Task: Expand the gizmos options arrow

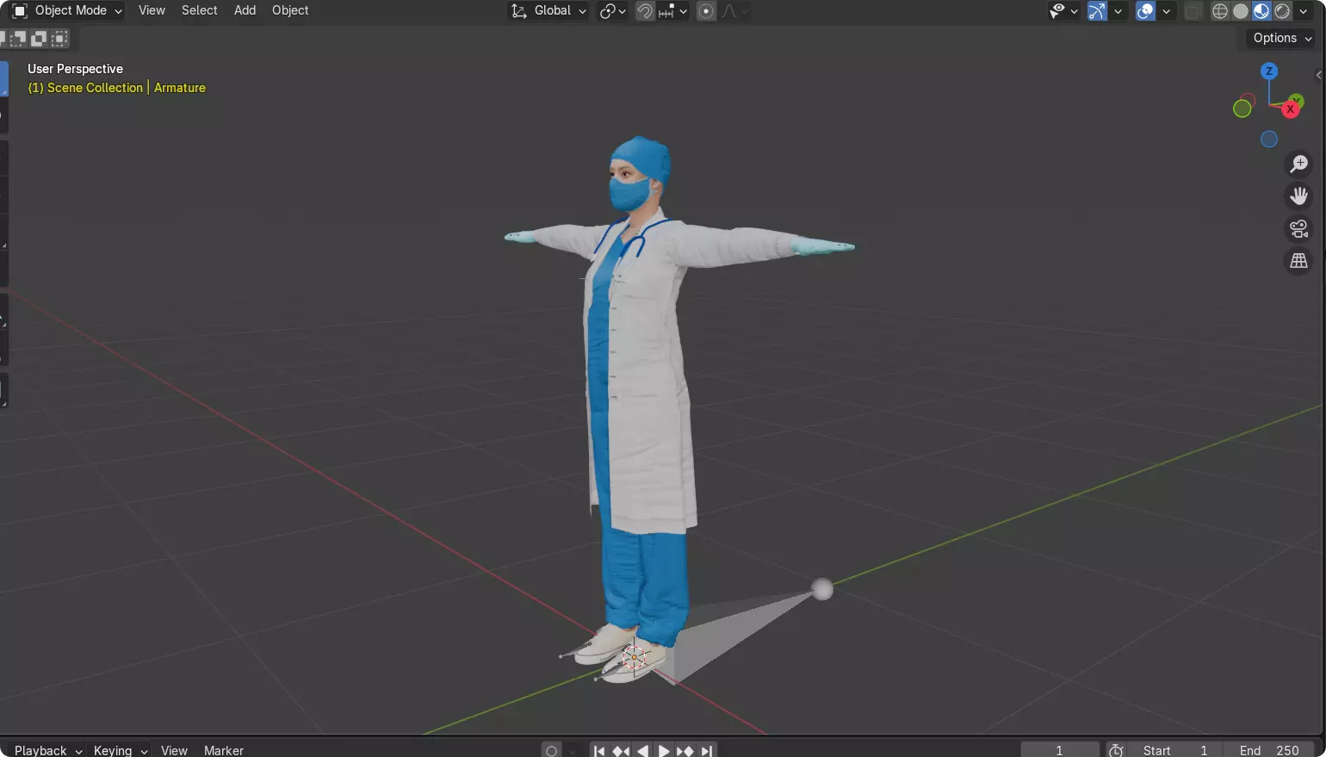Action: (x=1118, y=11)
